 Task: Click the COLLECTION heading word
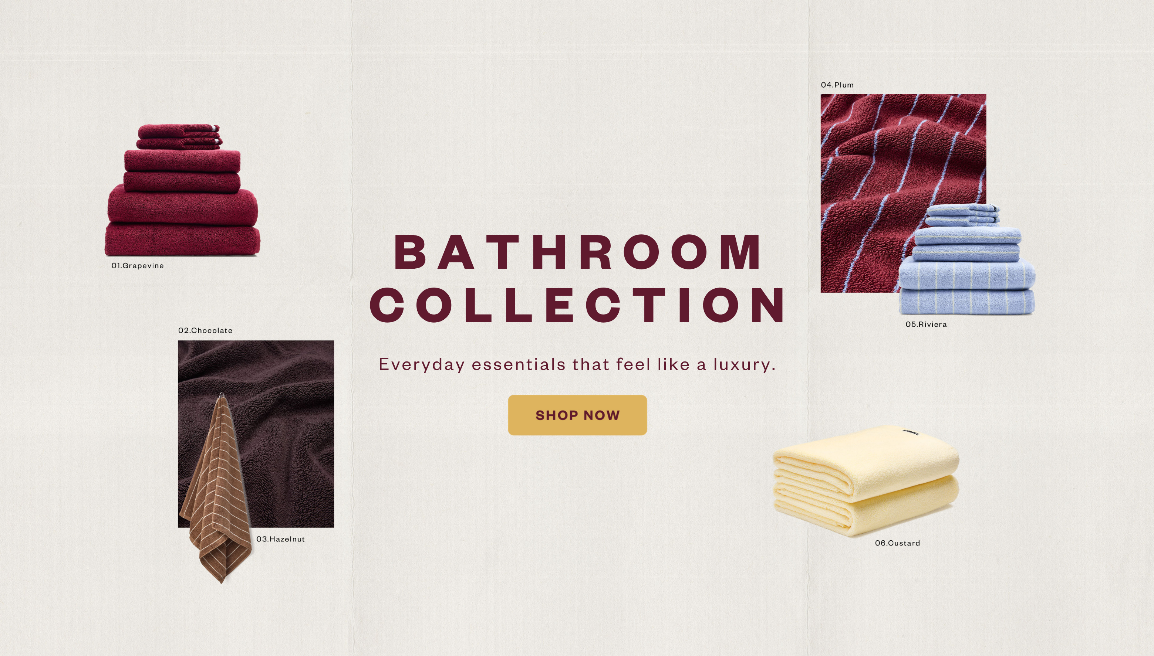[x=577, y=305]
